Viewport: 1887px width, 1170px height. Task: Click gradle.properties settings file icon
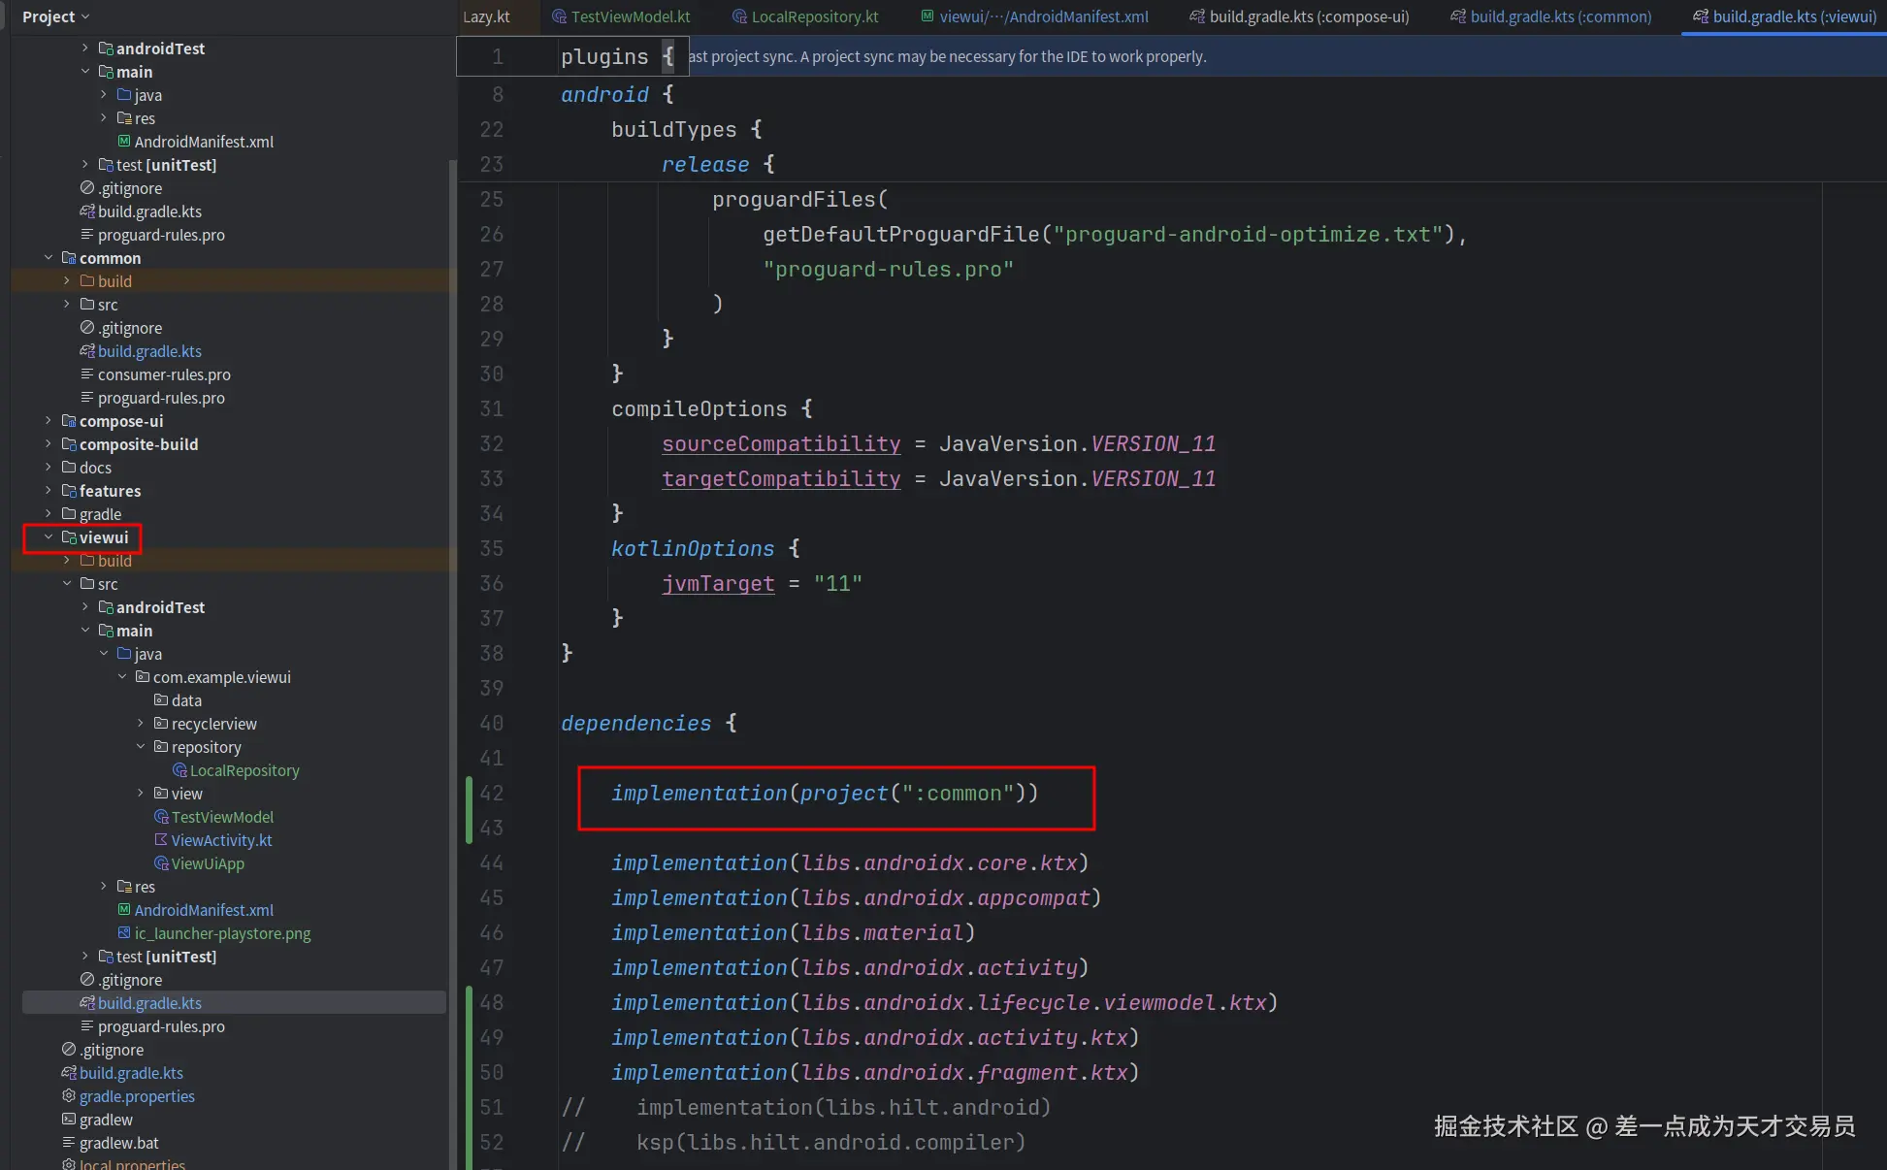(x=69, y=1096)
